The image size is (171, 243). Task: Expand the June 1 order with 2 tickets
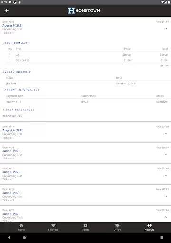point(166,155)
